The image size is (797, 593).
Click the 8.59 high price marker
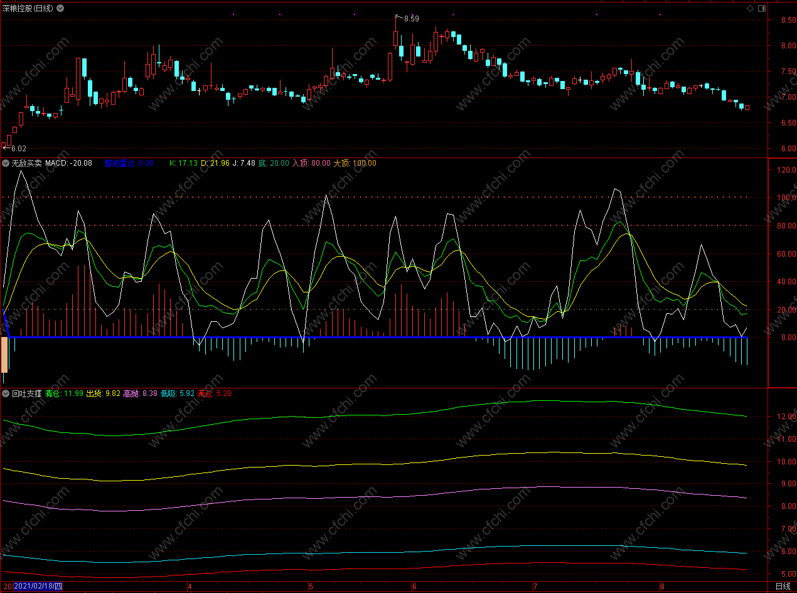(411, 19)
